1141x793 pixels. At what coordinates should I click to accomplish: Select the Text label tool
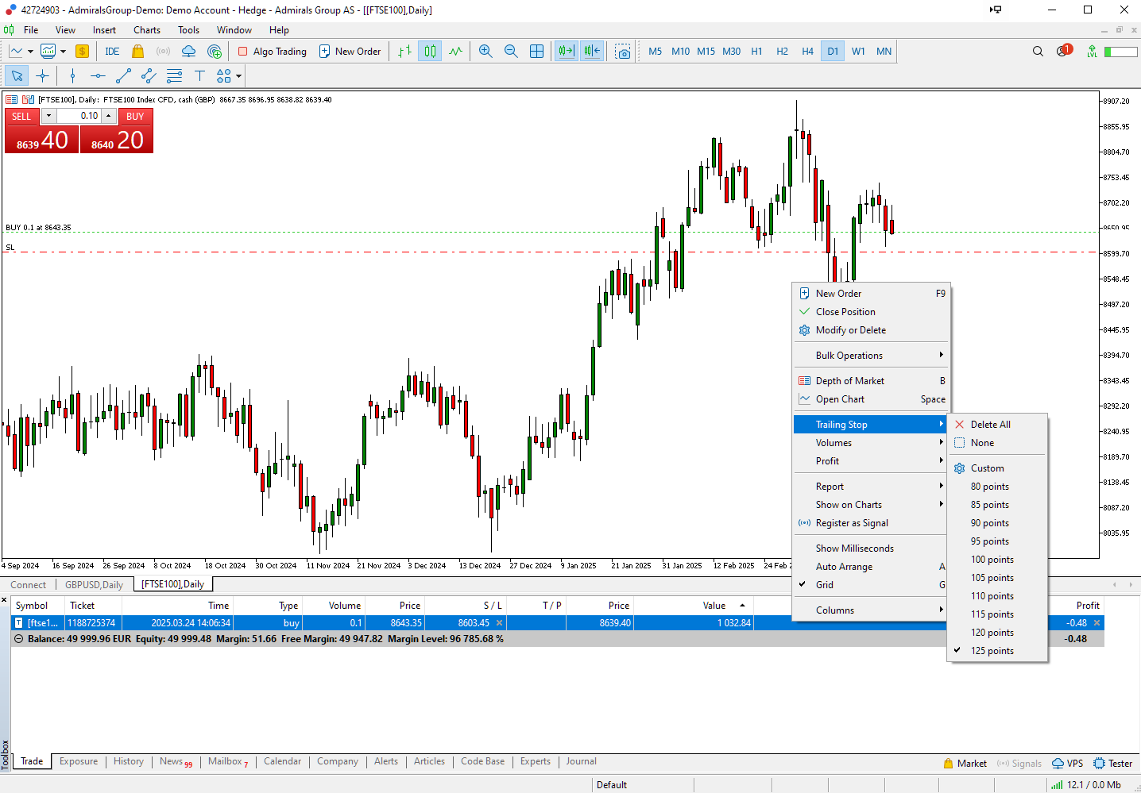199,75
